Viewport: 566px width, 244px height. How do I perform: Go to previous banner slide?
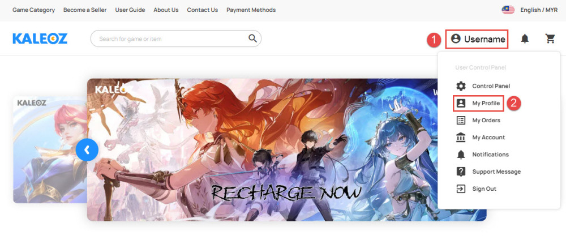point(87,149)
